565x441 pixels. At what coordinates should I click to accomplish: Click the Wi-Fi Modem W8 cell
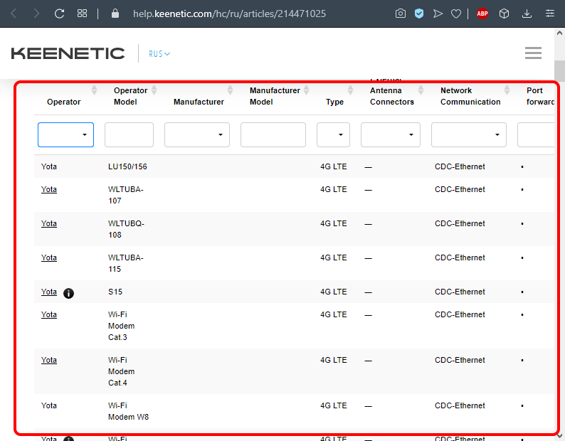tap(128, 411)
